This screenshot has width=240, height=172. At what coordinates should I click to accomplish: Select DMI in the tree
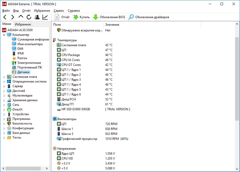[20, 49]
